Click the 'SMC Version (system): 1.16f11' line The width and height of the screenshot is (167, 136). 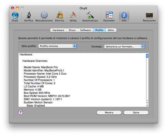(43, 99)
